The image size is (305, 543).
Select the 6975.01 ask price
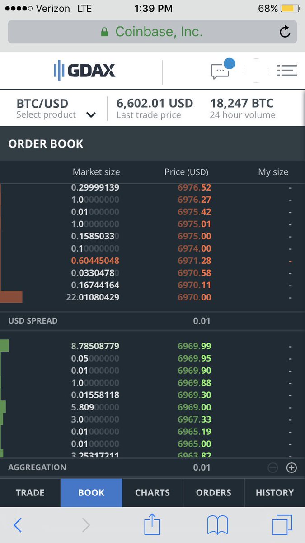194,224
